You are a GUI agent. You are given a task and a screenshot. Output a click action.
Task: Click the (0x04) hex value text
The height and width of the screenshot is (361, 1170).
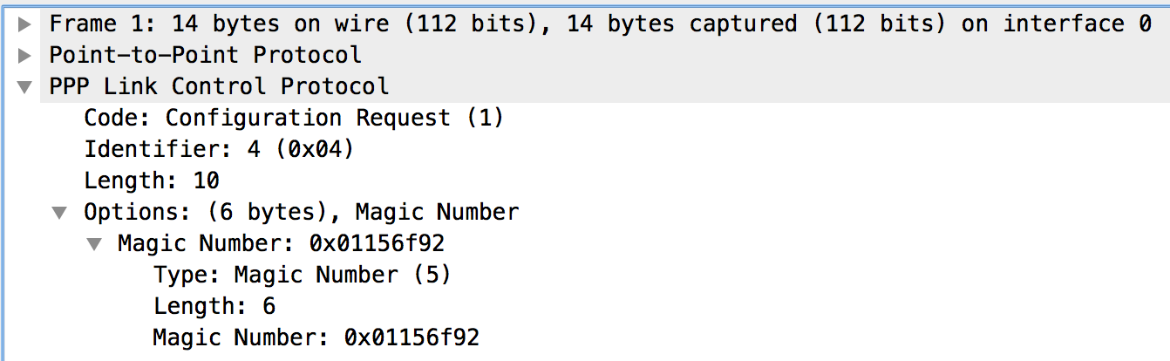(x=314, y=149)
